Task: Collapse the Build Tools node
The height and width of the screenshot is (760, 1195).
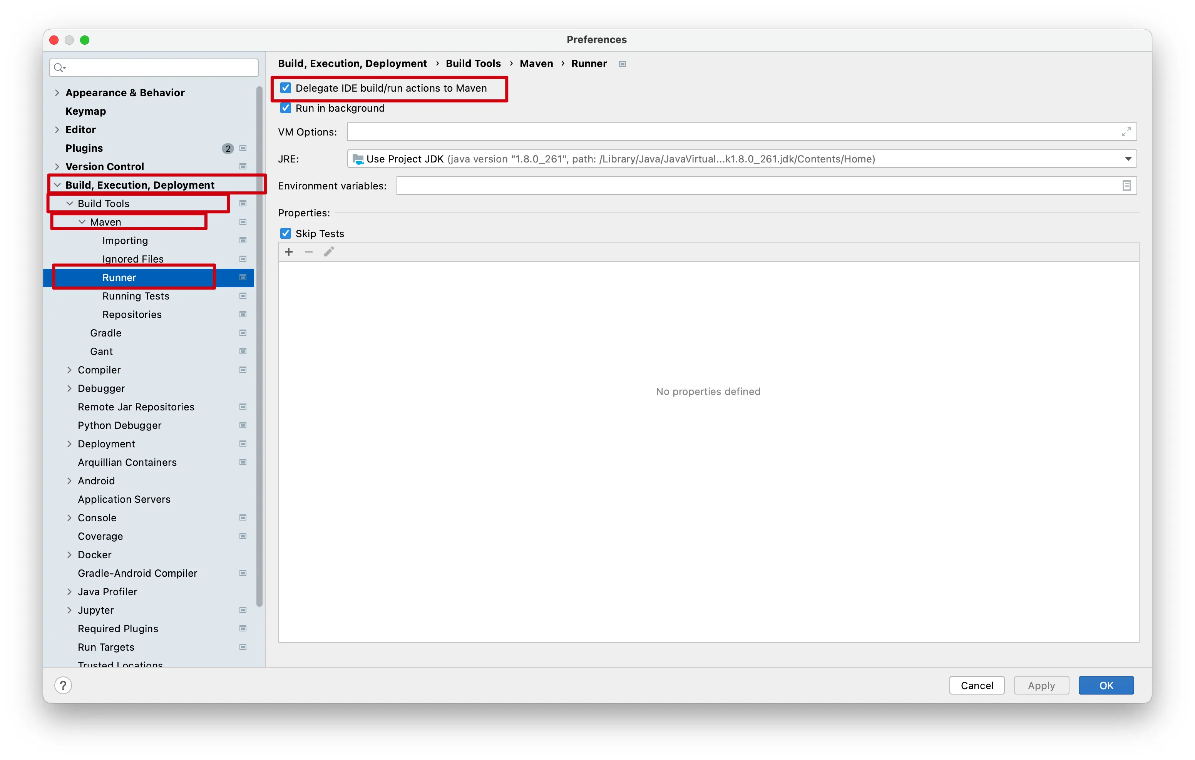Action: (x=69, y=204)
